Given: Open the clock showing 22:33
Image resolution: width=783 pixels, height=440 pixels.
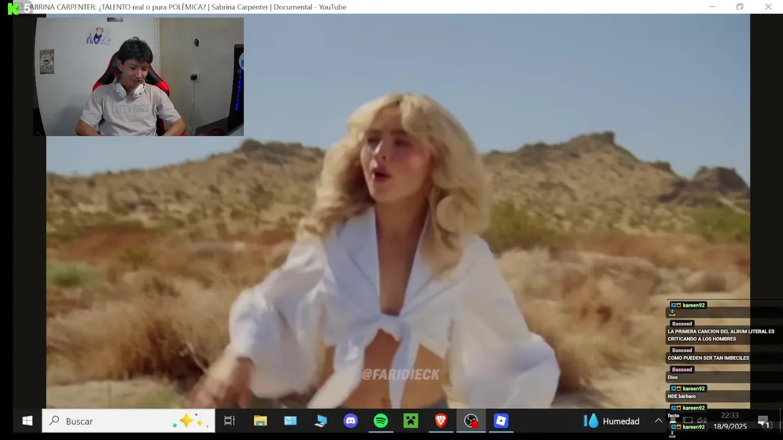Looking at the screenshot, I should [730, 416].
